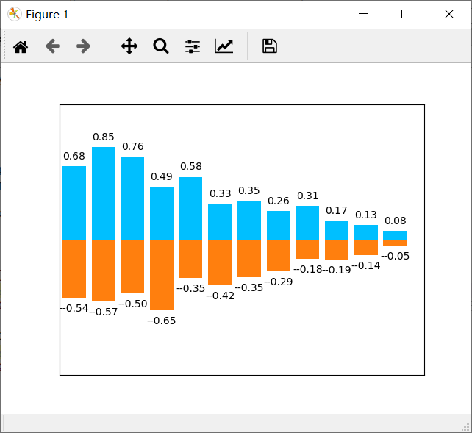Click the value label -0.65
The height and width of the screenshot is (433, 472).
tap(161, 321)
